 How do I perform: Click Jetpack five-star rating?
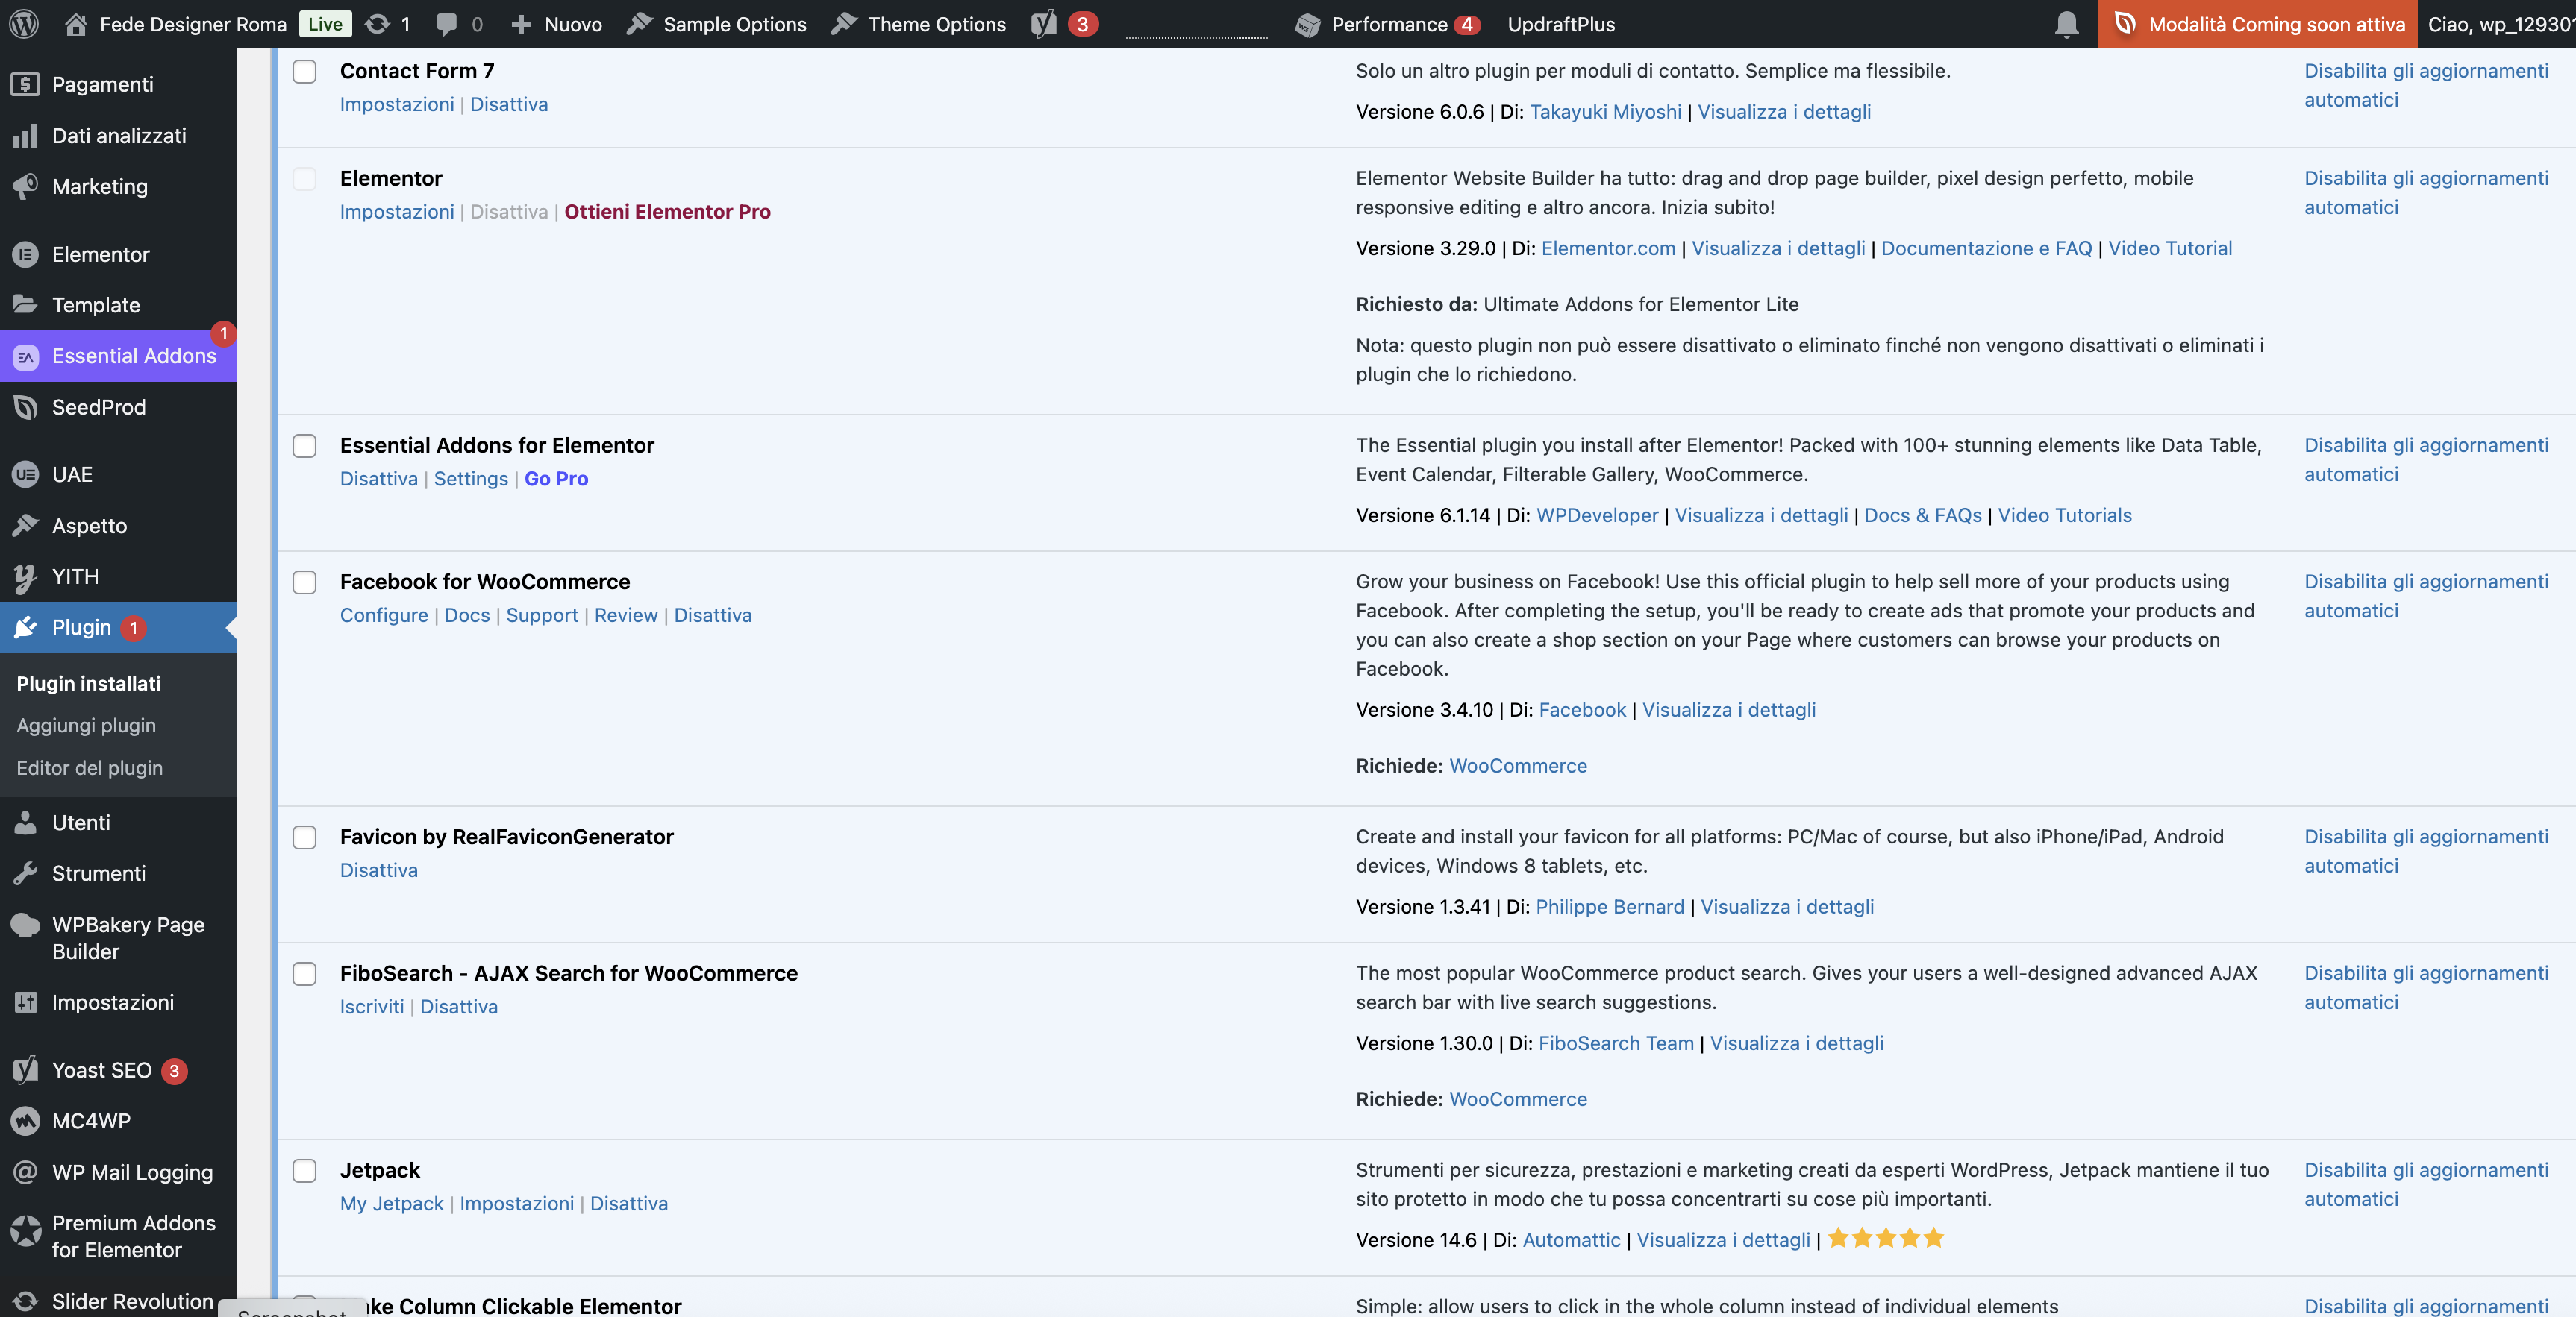[1886, 1239]
